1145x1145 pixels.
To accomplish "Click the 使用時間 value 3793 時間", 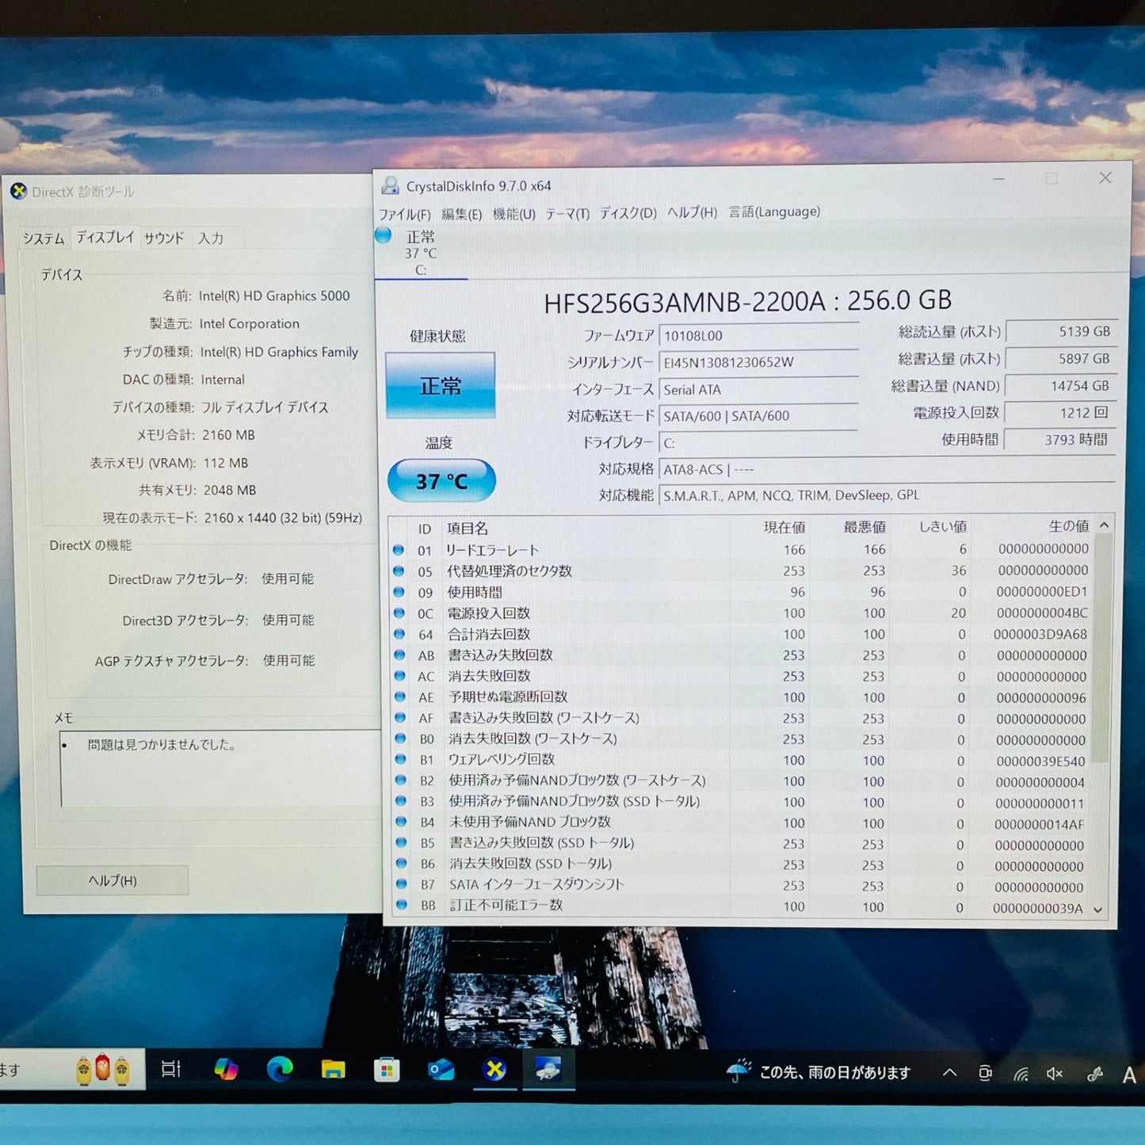I will tap(1060, 440).
